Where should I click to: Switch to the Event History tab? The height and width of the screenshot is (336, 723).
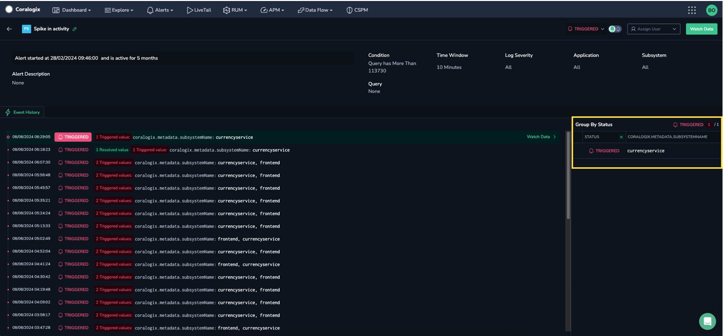pyautogui.click(x=22, y=112)
